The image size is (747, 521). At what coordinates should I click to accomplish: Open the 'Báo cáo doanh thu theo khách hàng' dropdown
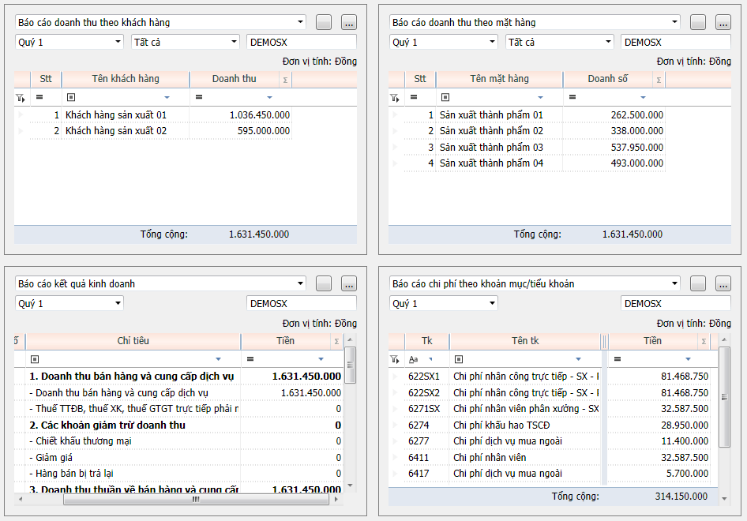[x=300, y=22]
